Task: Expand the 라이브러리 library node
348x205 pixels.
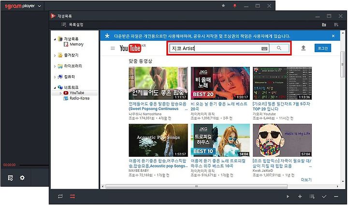Action: [55, 66]
